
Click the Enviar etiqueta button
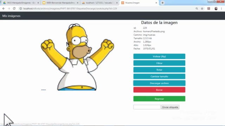point(170,107)
